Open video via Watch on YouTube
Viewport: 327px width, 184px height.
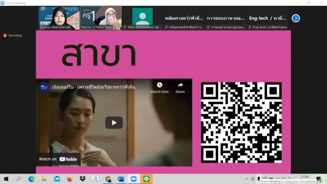click(x=58, y=159)
